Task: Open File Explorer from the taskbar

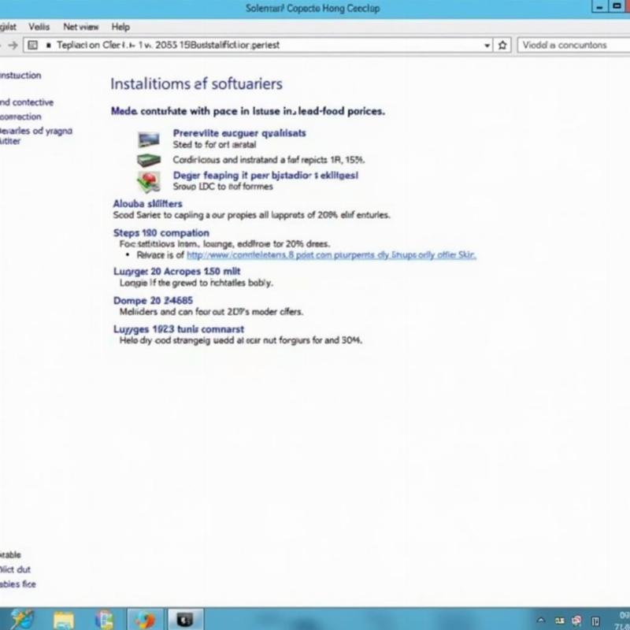Action: pos(64,618)
